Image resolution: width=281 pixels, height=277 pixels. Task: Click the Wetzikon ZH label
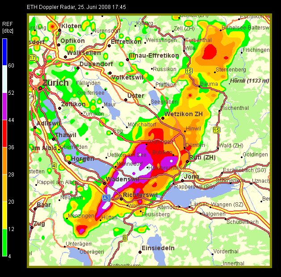(184, 114)
